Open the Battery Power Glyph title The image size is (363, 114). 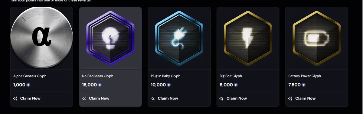(x=305, y=76)
